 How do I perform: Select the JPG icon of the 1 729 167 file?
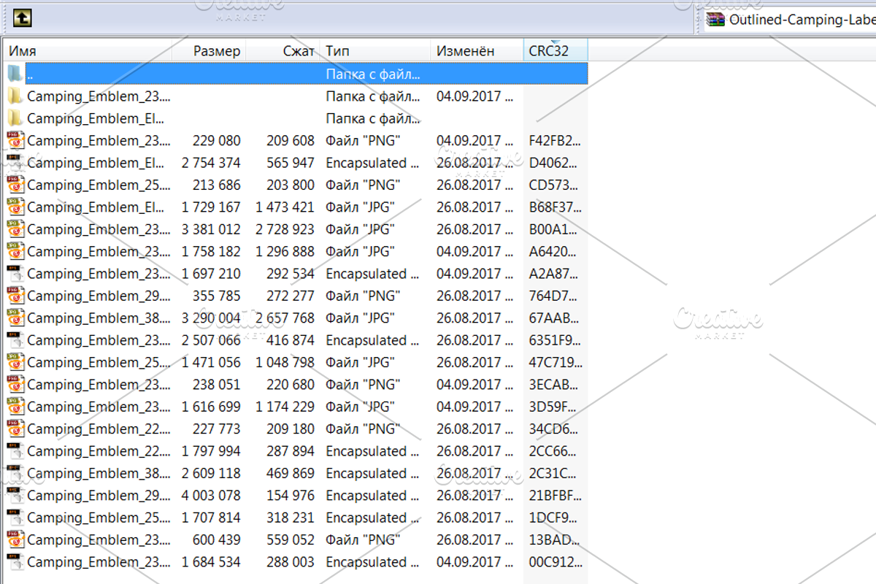[15, 207]
